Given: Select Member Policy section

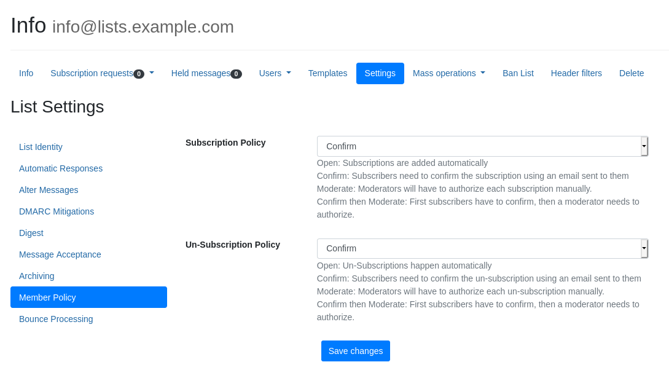Looking at the screenshot, I should (x=88, y=297).
